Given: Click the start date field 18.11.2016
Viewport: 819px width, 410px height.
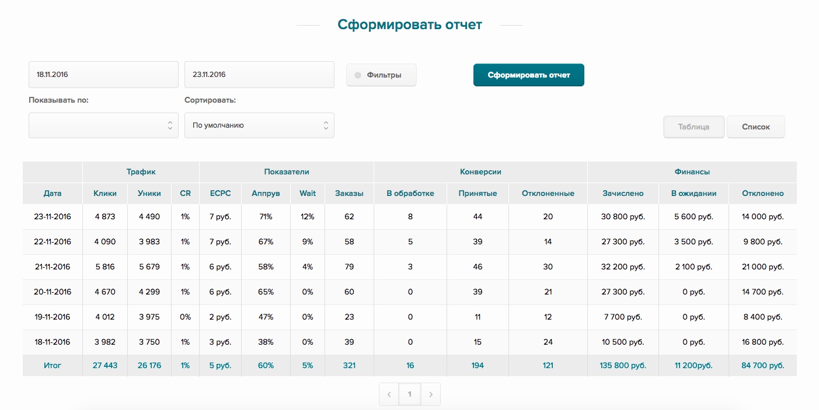Looking at the screenshot, I should pos(103,75).
